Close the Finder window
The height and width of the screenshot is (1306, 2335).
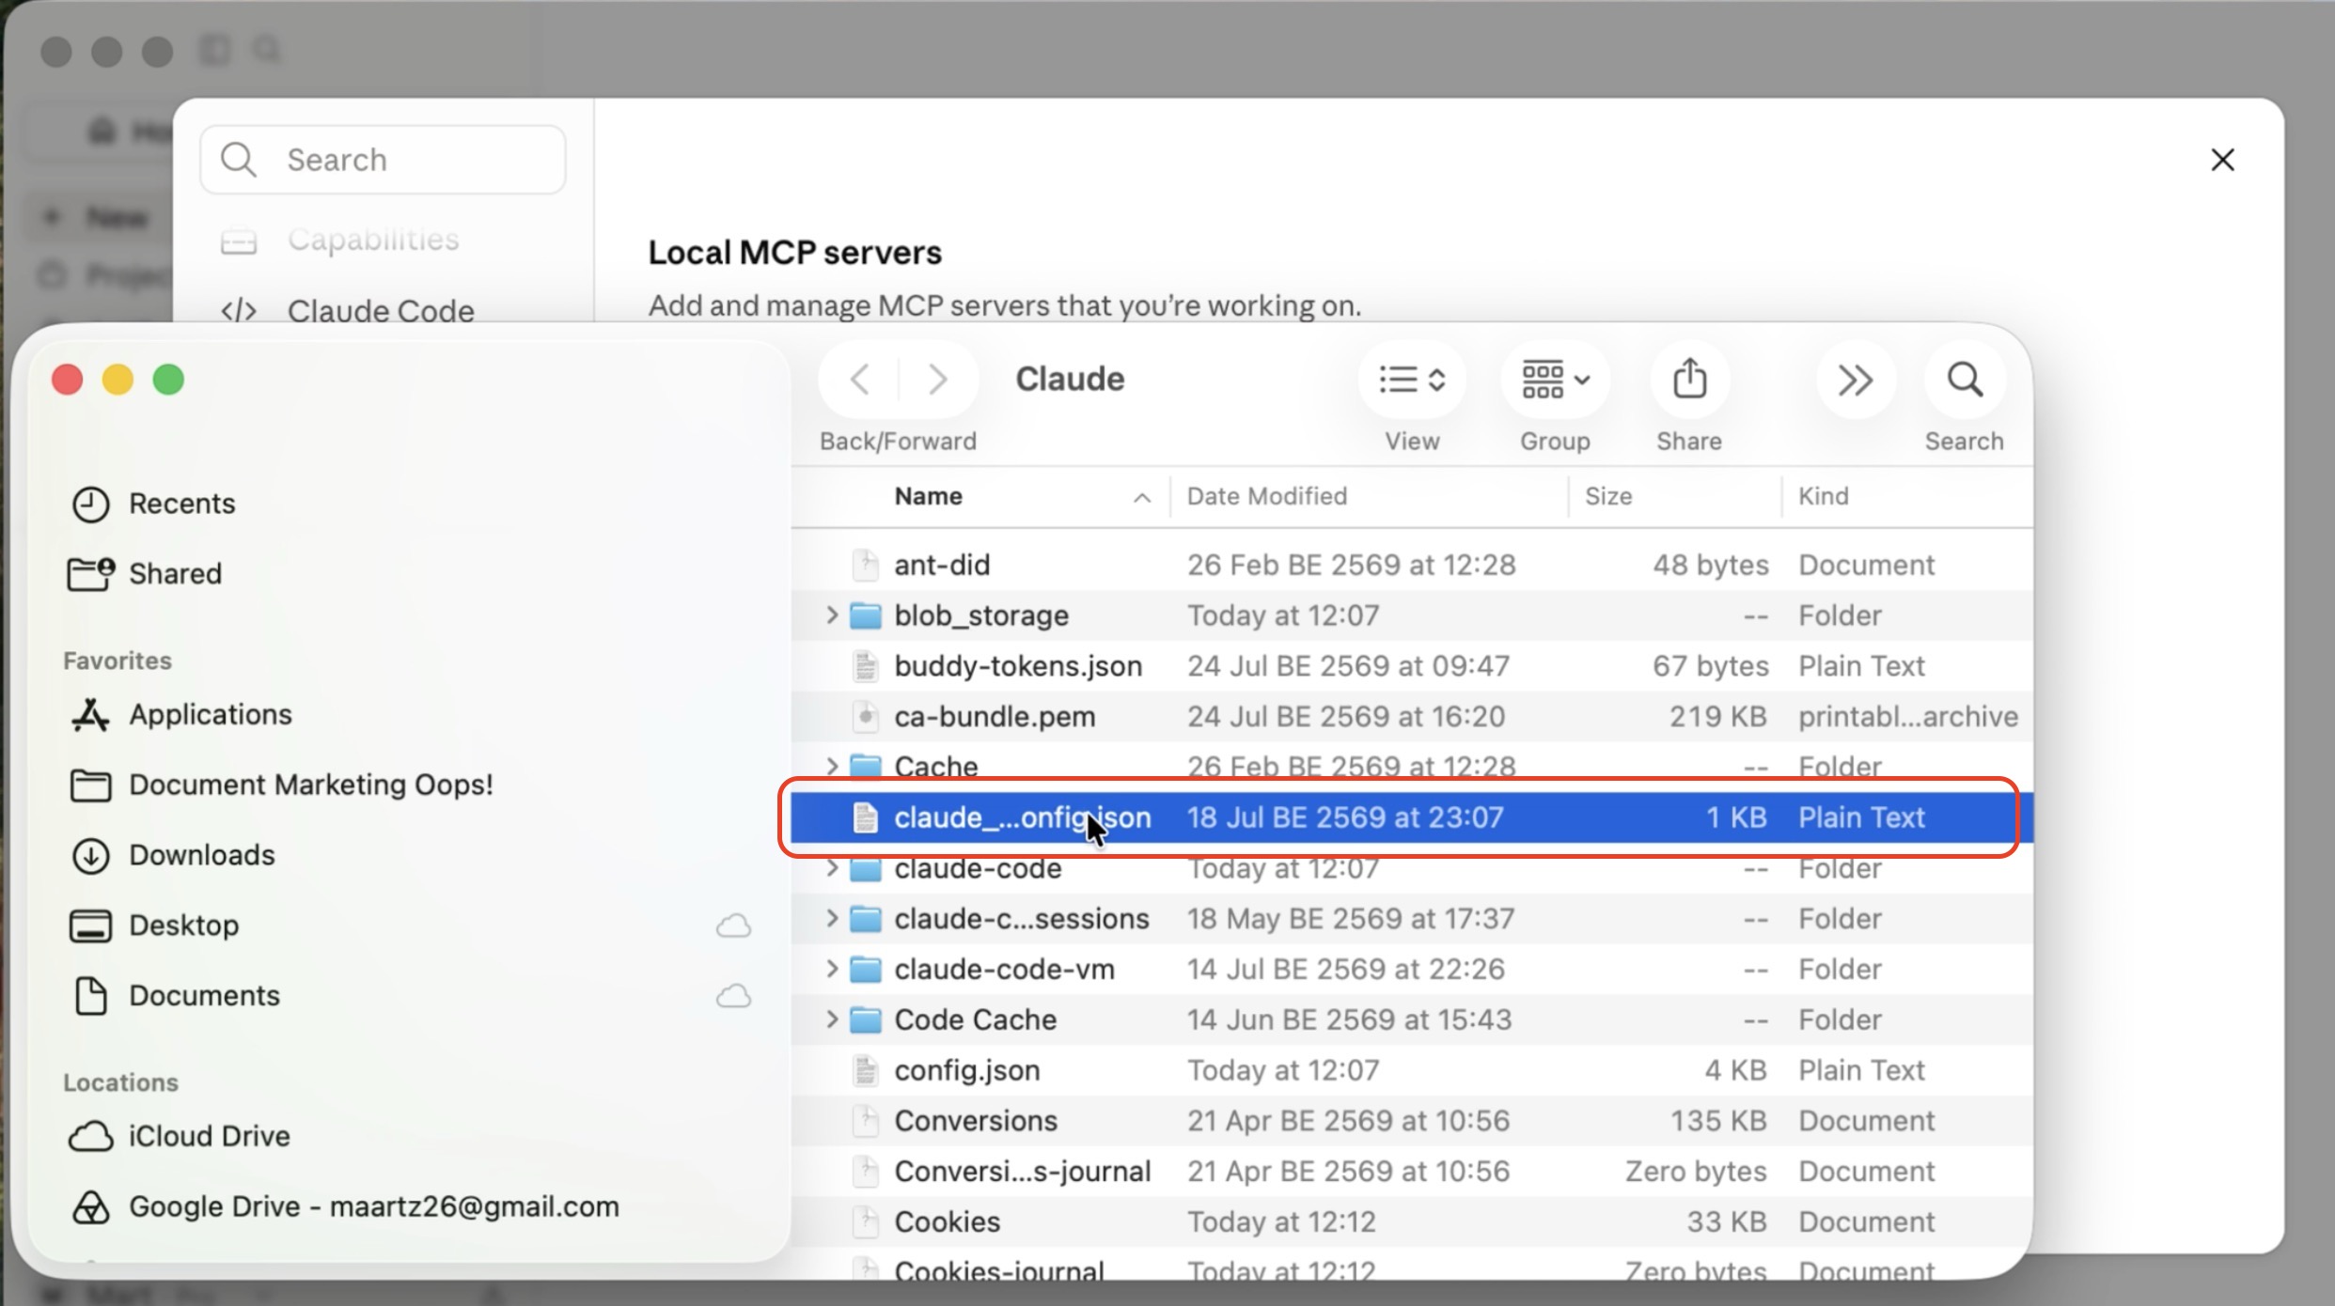[68, 380]
